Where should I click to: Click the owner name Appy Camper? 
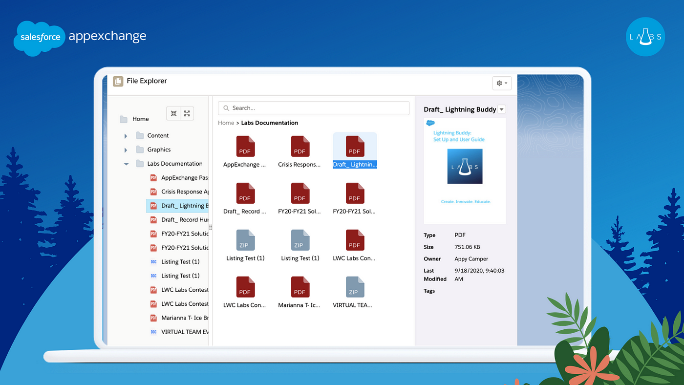471,259
